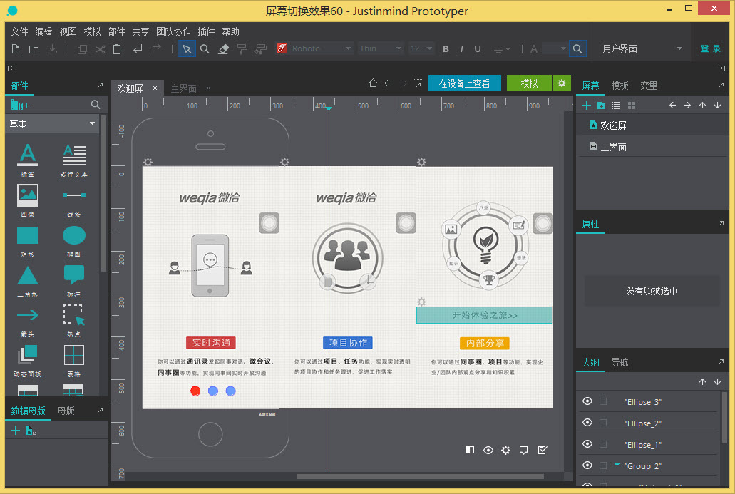This screenshot has width=735, height=494.
Task: Check the box beside Group_2
Action: (x=603, y=465)
